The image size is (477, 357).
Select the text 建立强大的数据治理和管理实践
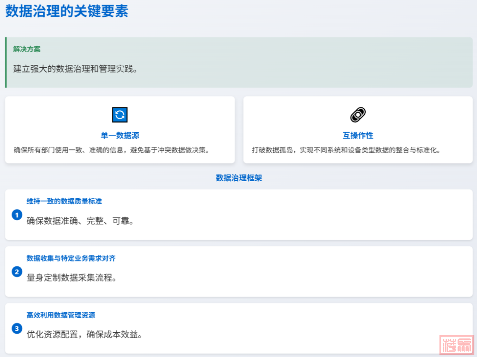[75, 69]
